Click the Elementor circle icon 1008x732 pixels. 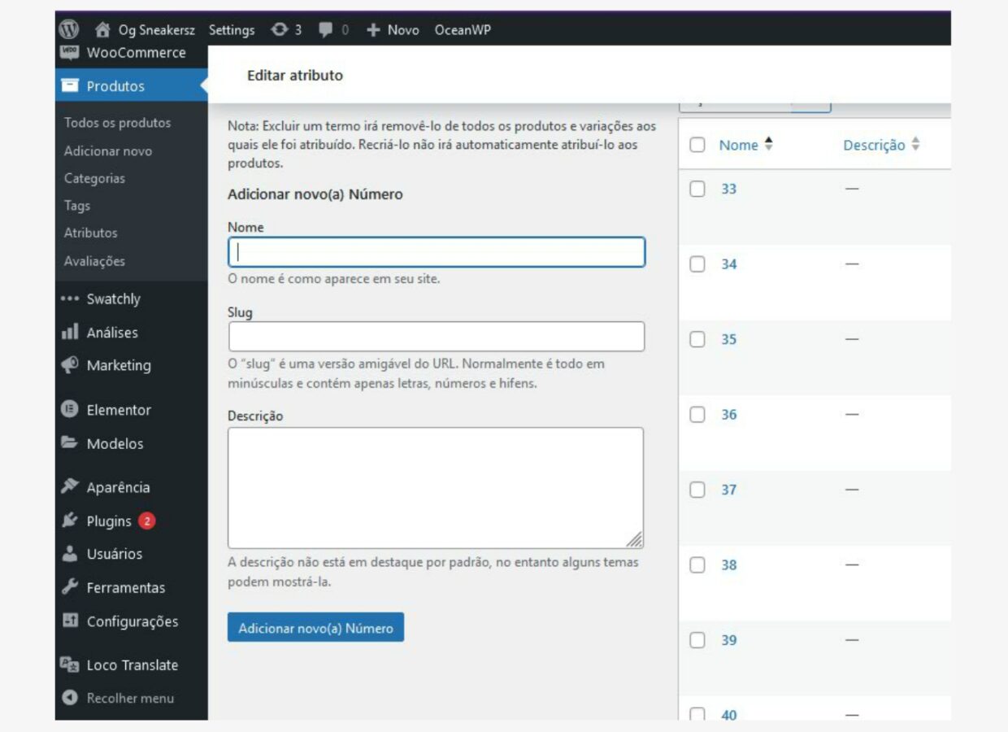coord(70,410)
